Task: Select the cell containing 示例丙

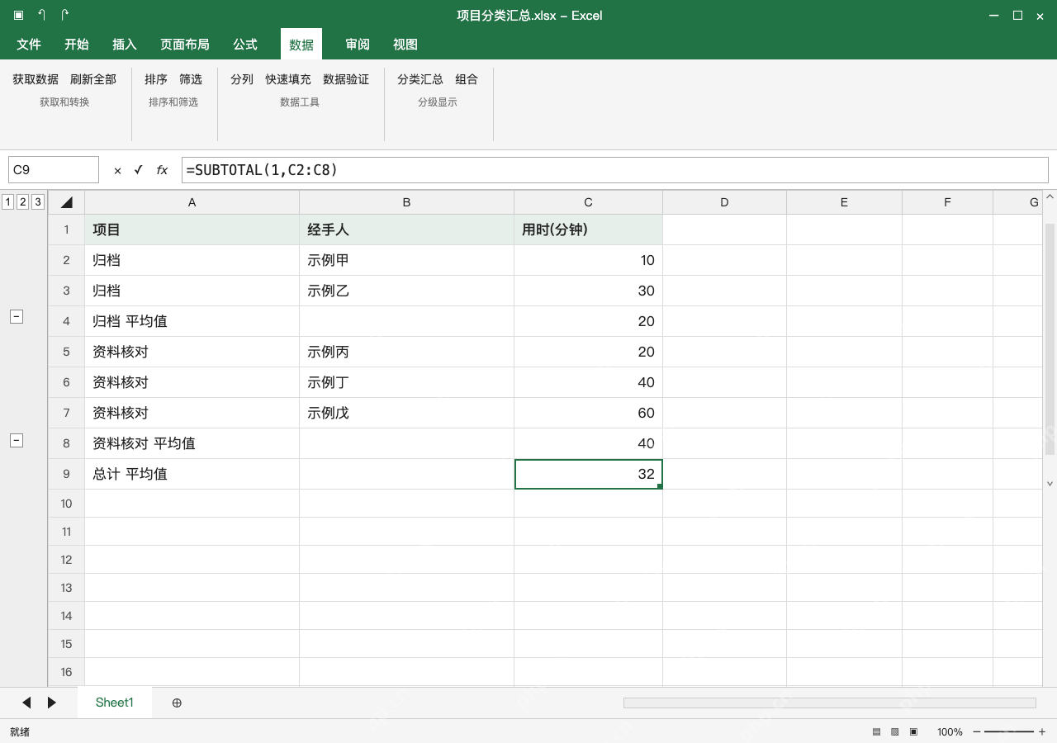Action: 406,352
